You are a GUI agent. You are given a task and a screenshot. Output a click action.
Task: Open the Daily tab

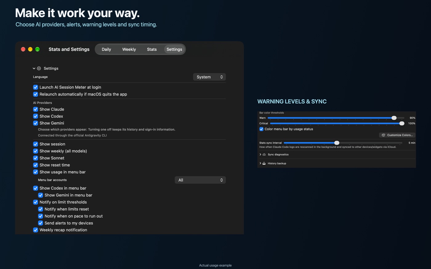click(106, 49)
